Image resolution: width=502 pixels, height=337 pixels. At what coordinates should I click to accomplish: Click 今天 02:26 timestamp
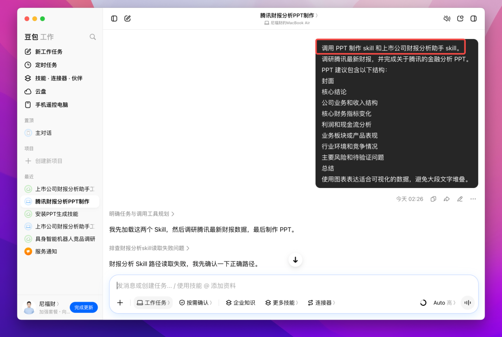click(x=410, y=199)
